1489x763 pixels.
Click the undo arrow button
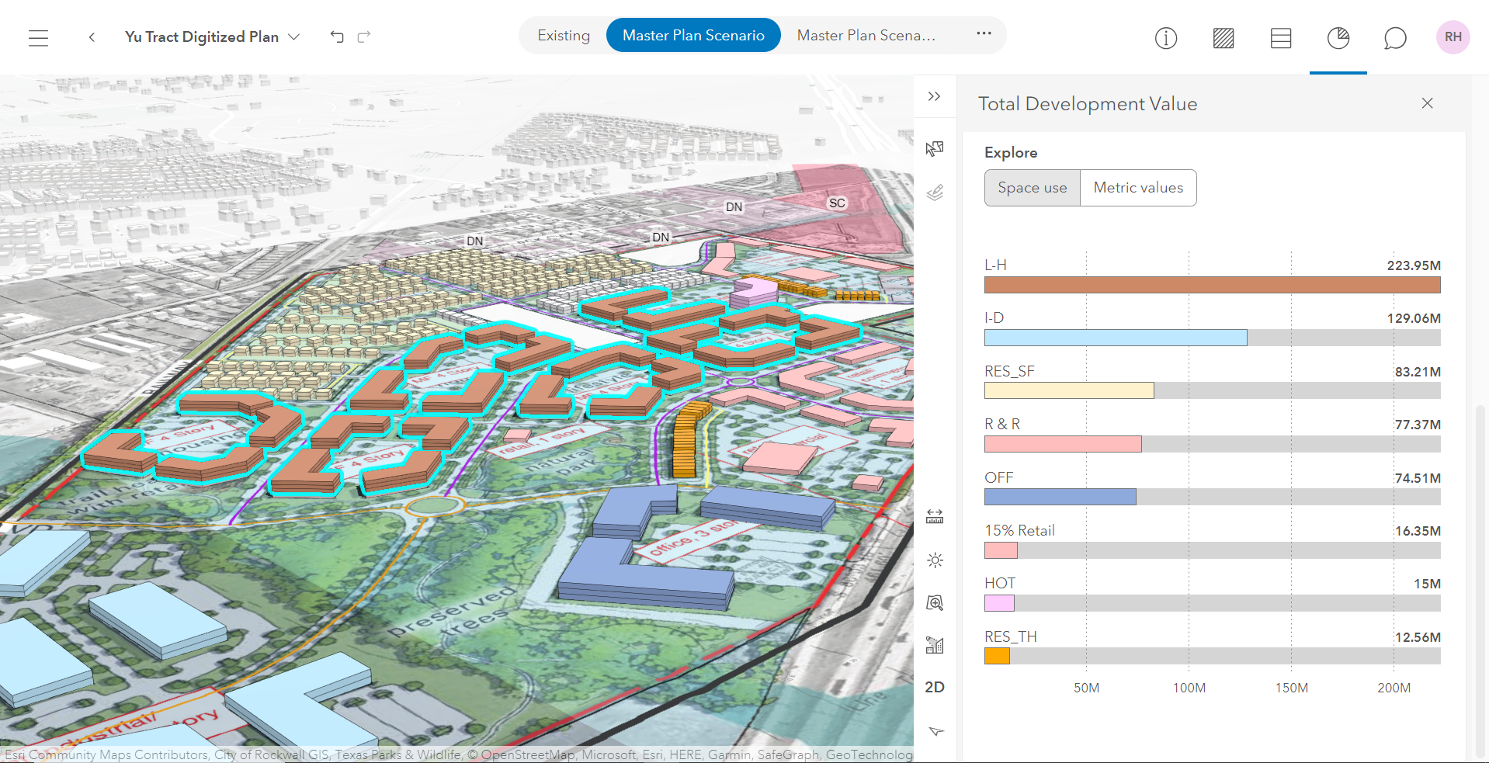336,36
